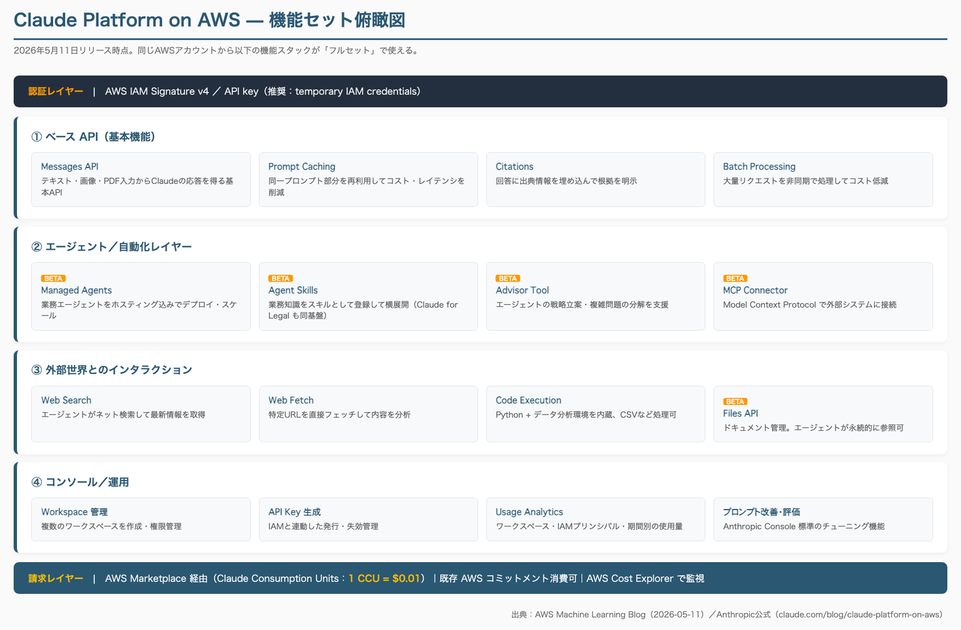The image size is (961, 630).
Task: Select the Prompt Caching card
Action: 368,179
